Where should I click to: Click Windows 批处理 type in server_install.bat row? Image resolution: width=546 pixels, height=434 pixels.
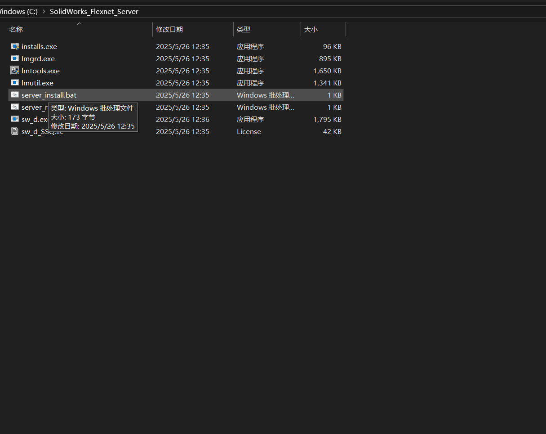click(x=266, y=95)
